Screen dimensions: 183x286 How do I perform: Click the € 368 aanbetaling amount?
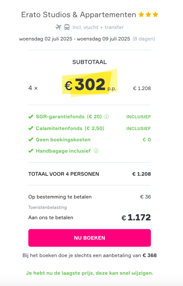tap(150, 255)
